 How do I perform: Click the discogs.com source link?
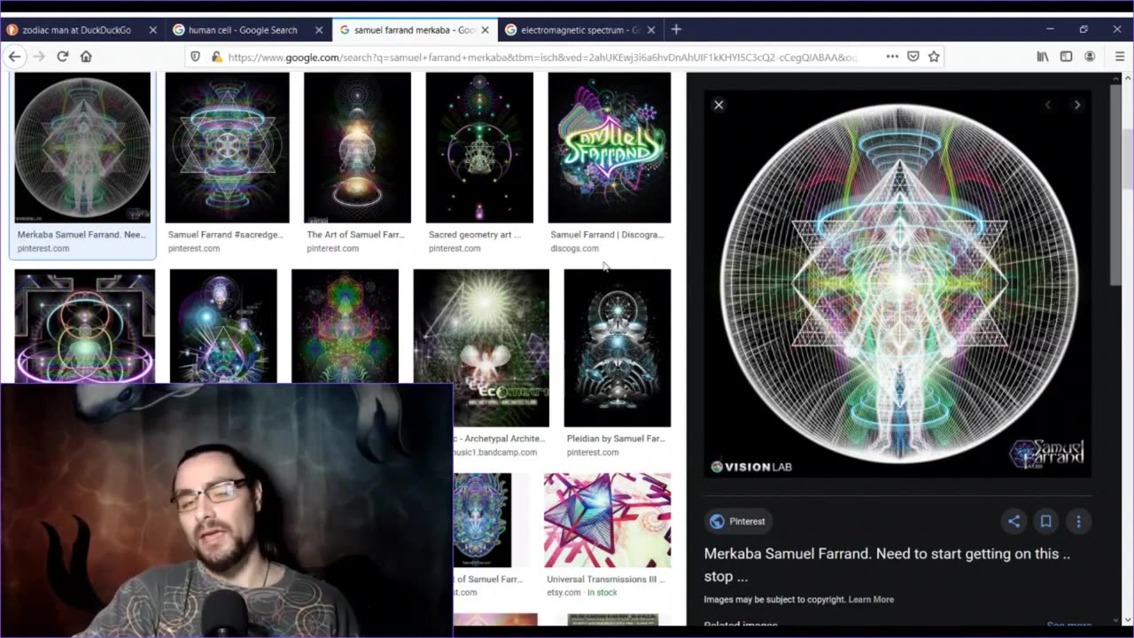[x=574, y=248]
